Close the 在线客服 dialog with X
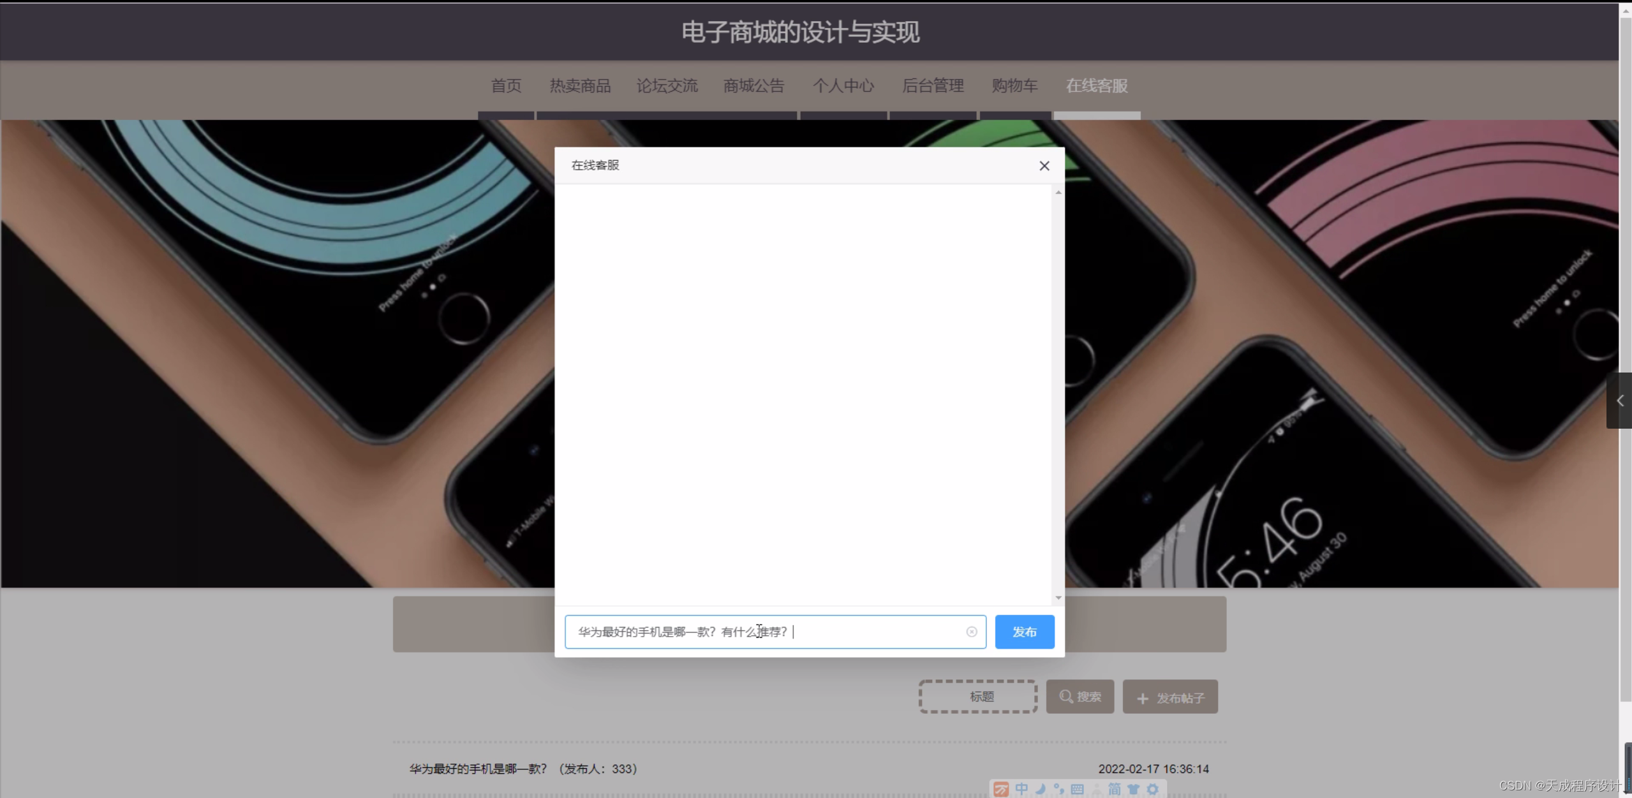Viewport: 1632px width, 798px height. pos(1044,165)
